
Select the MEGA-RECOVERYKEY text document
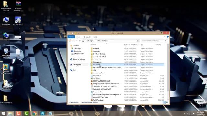coord(101,97)
